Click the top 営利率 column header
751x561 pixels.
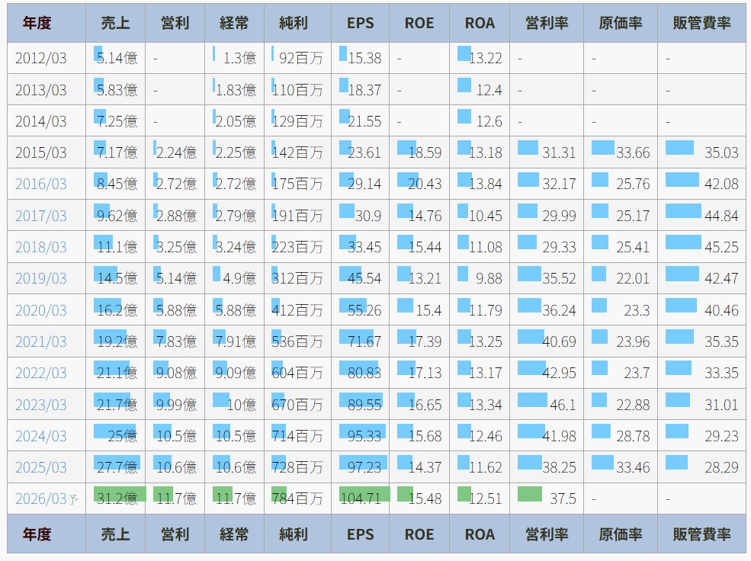[x=547, y=23]
